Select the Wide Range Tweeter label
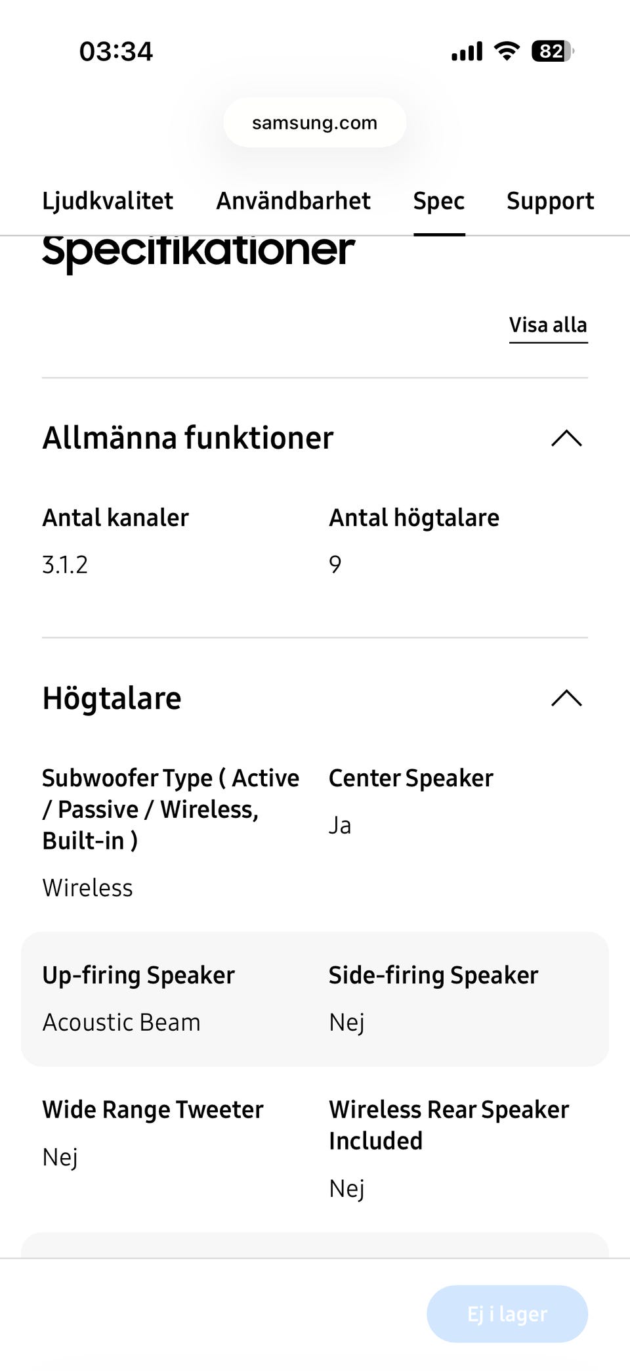Screen dimensions: 630x1371 click(153, 1110)
